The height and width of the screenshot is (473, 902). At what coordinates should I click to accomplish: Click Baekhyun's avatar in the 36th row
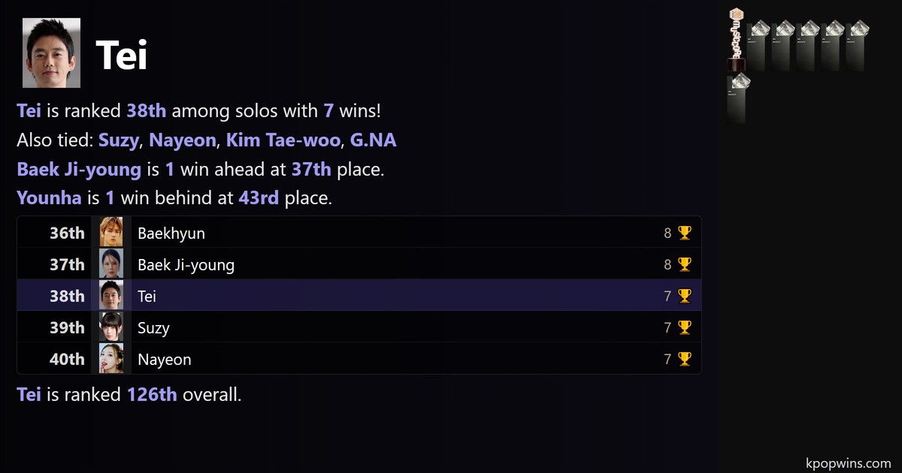111,233
